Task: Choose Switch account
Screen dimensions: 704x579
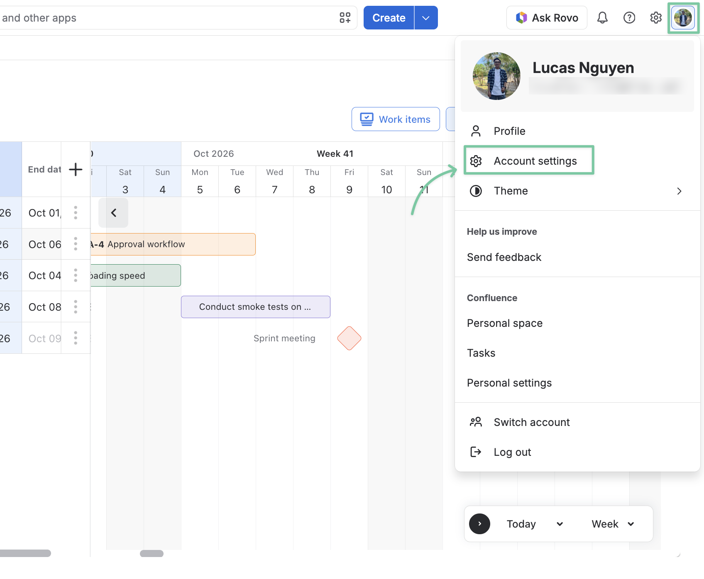Action: coord(577,422)
